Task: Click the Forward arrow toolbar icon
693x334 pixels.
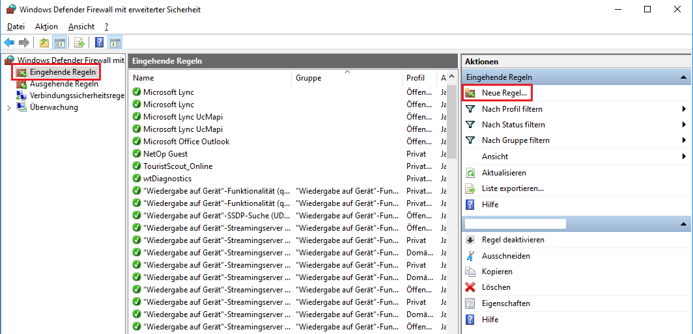Action: click(24, 42)
